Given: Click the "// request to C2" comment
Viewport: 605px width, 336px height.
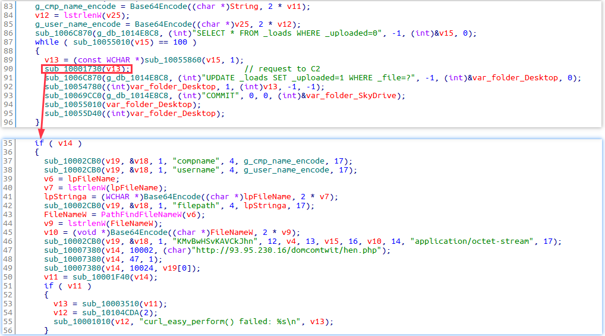Looking at the screenshot, I should pyautogui.click(x=282, y=69).
